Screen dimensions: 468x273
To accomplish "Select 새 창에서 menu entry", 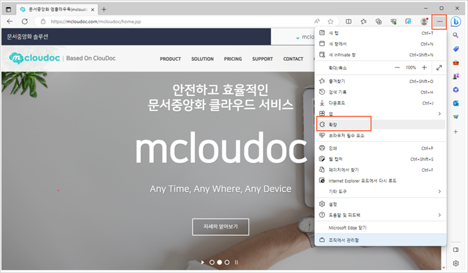I will (381, 44).
